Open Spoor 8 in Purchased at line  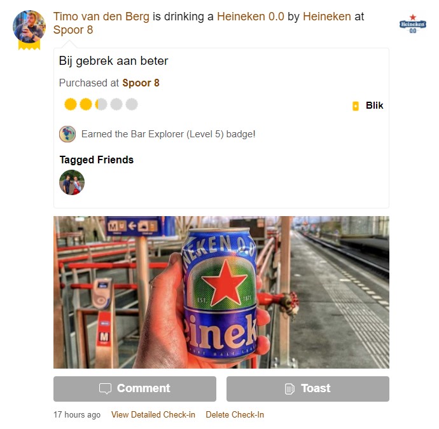(x=141, y=83)
